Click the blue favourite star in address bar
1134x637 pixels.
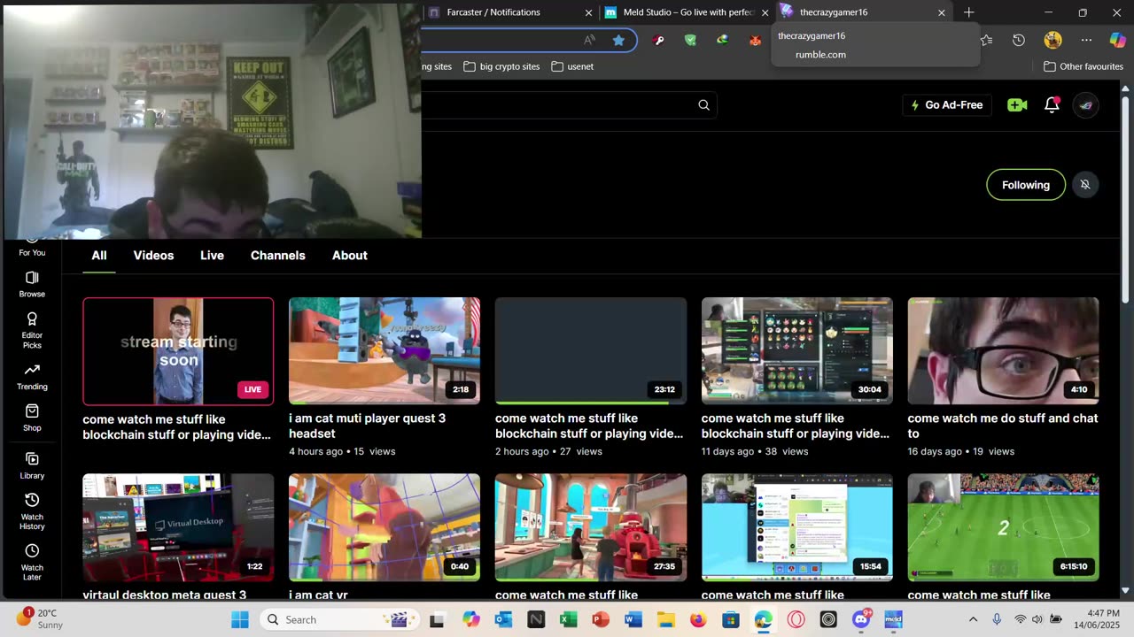(618, 40)
